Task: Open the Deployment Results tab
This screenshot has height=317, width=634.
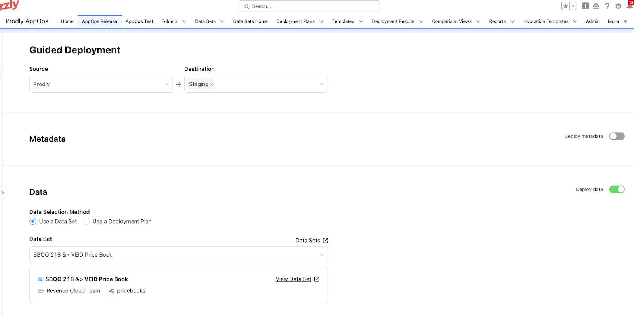Action: click(393, 21)
